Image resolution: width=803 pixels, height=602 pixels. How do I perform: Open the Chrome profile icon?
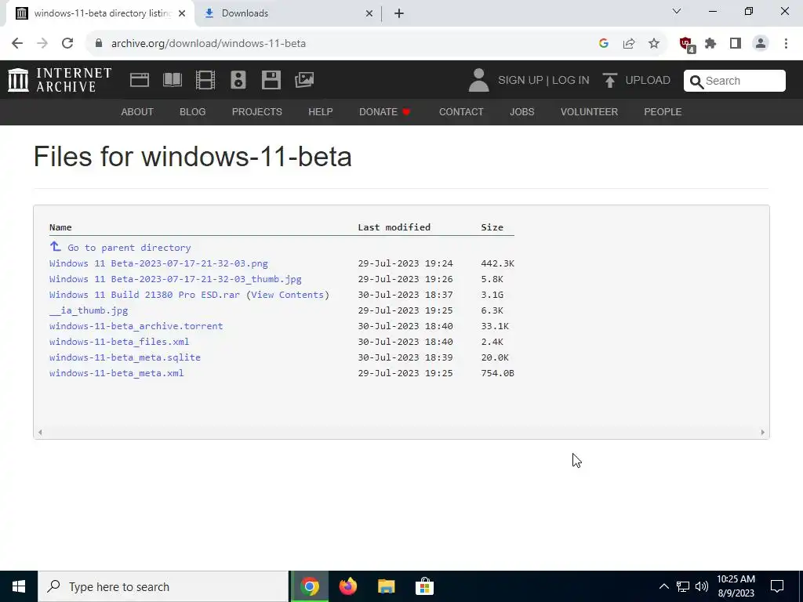tap(761, 43)
